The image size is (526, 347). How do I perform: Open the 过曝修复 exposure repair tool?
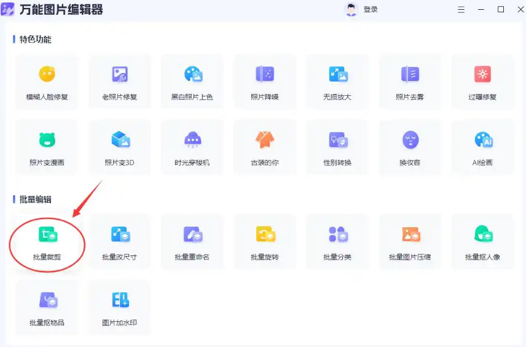tap(482, 82)
